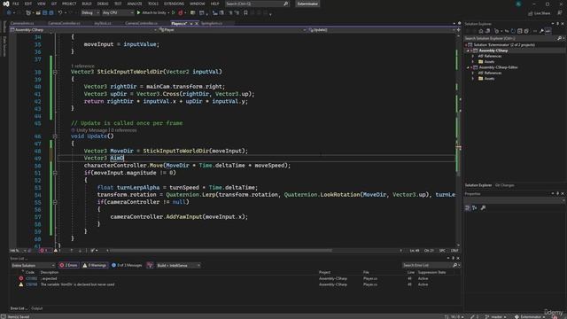Open the FILE menu
The height and width of the screenshot is (319, 567).
(x=16, y=4)
